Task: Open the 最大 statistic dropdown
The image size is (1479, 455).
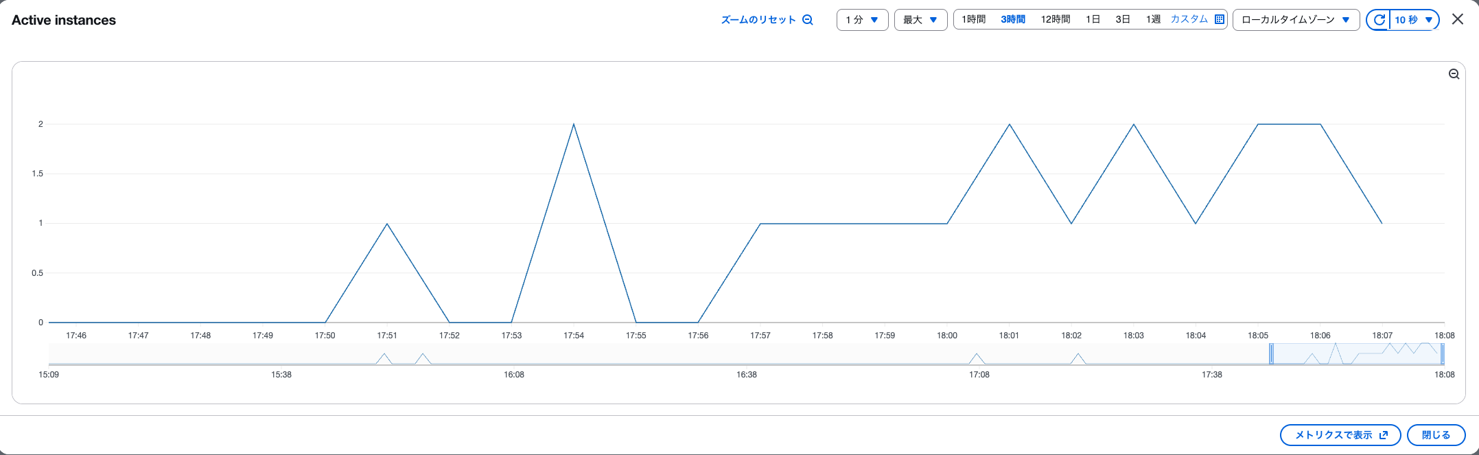Action: (x=920, y=20)
